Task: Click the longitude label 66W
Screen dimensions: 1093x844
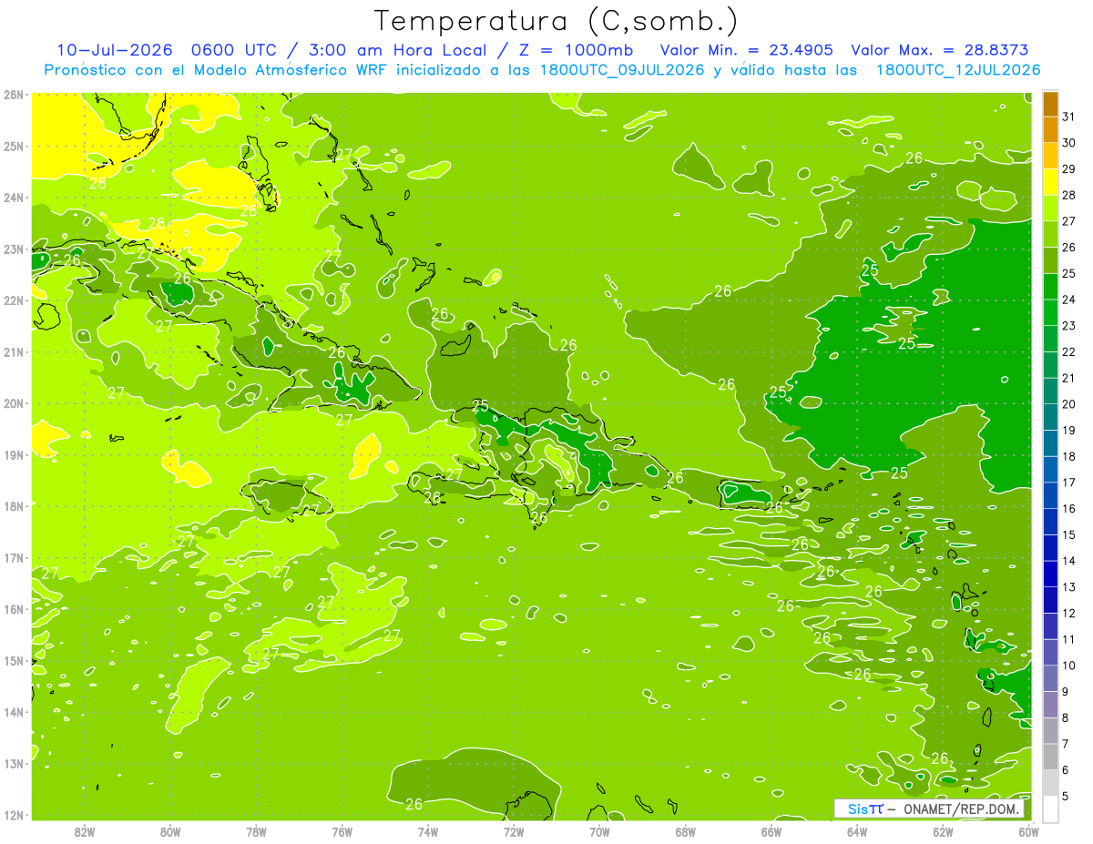Action: 771,831
